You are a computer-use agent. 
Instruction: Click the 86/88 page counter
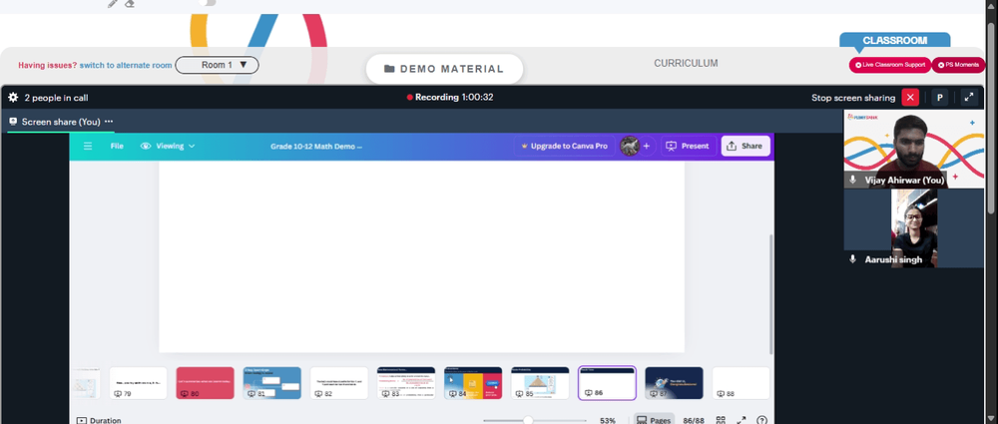click(x=694, y=420)
